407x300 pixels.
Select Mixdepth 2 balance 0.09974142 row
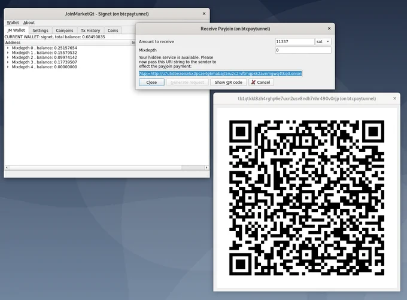44,57
